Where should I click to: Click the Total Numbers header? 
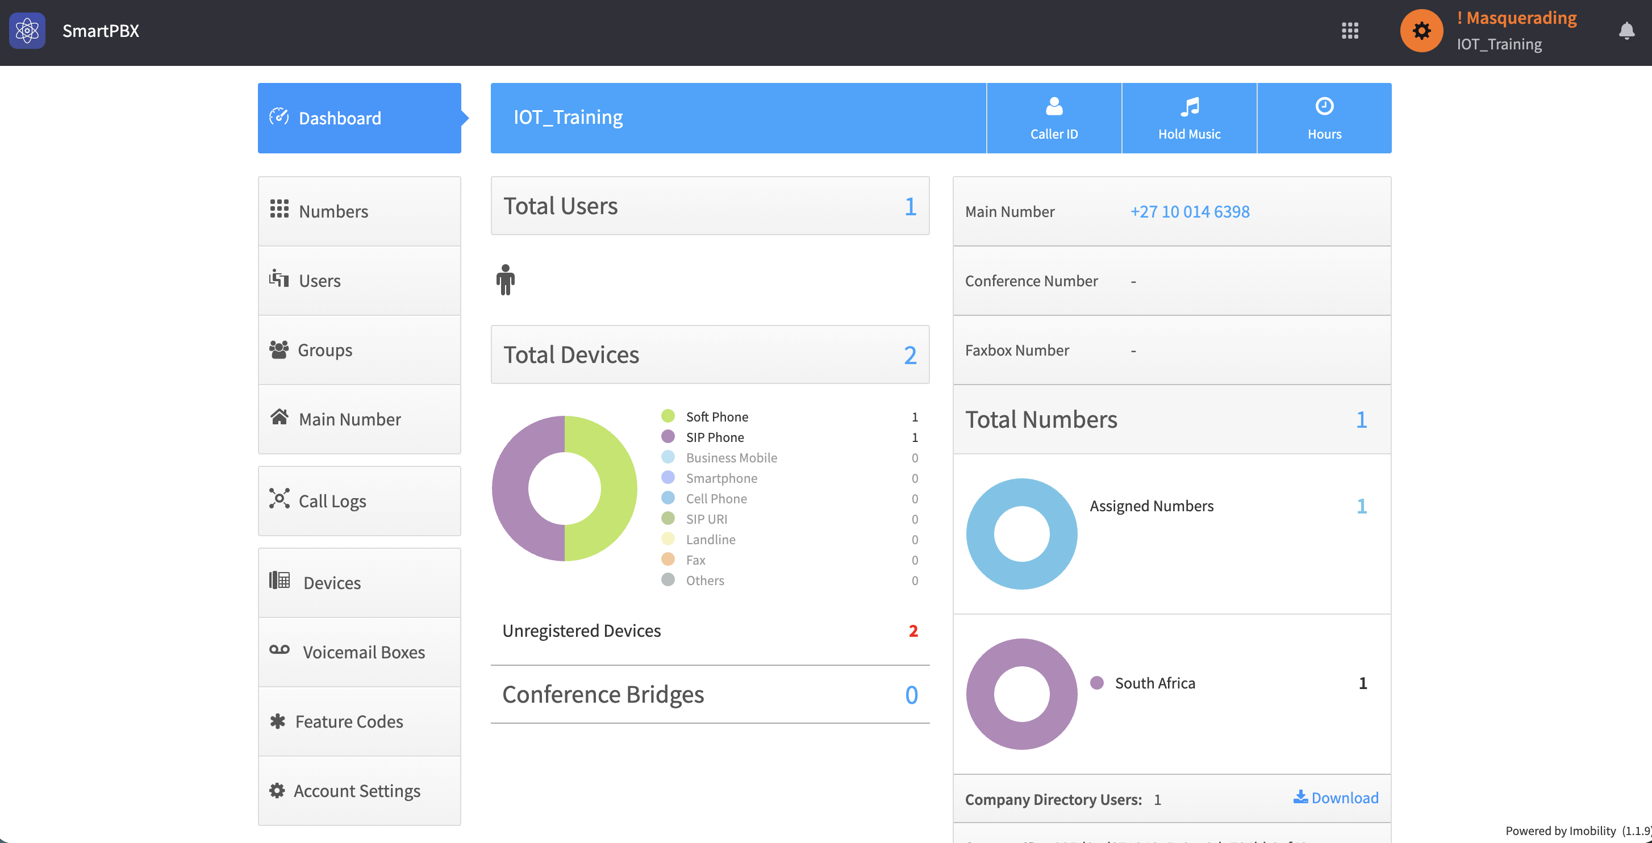click(1171, 419)
